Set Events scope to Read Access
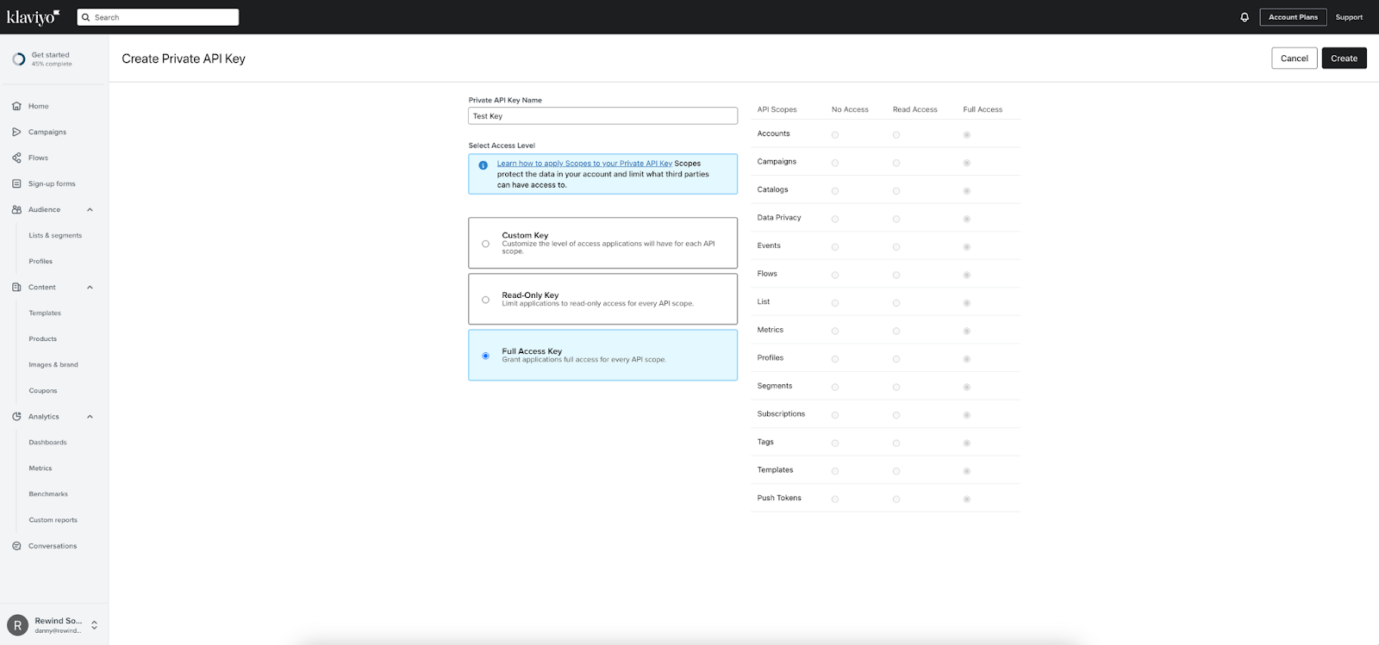The height and width of the screenshot is (645, 1379). tap(896, 247)
